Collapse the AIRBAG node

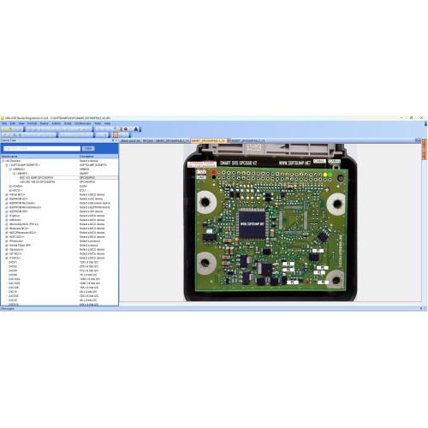tap(10, 169)
